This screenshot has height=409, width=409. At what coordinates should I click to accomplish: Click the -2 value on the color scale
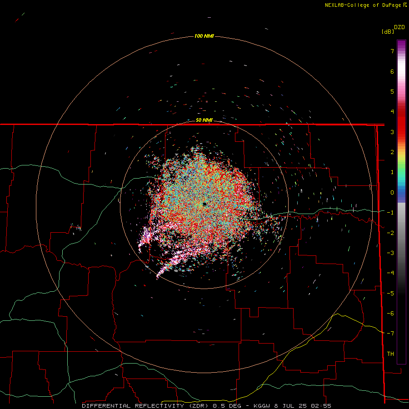click(x=390, y=233)
